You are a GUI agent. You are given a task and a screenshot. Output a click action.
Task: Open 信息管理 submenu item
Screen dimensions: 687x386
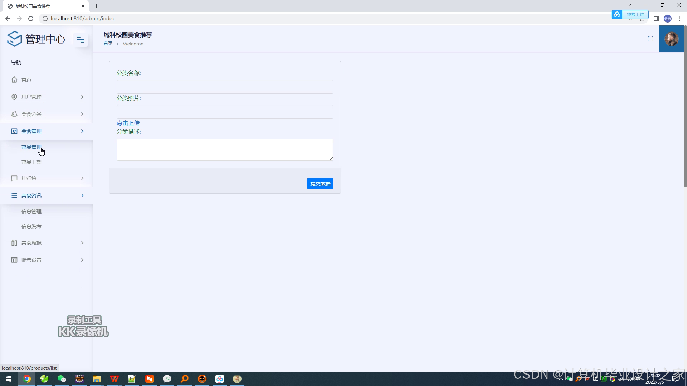pos(31,212)
